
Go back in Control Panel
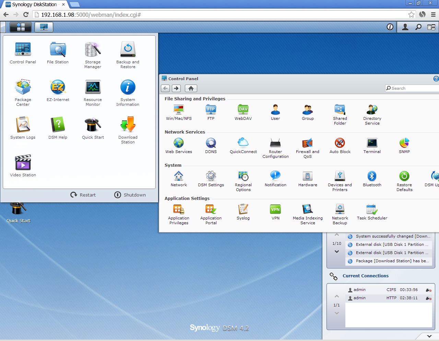(x=165, y=88)
